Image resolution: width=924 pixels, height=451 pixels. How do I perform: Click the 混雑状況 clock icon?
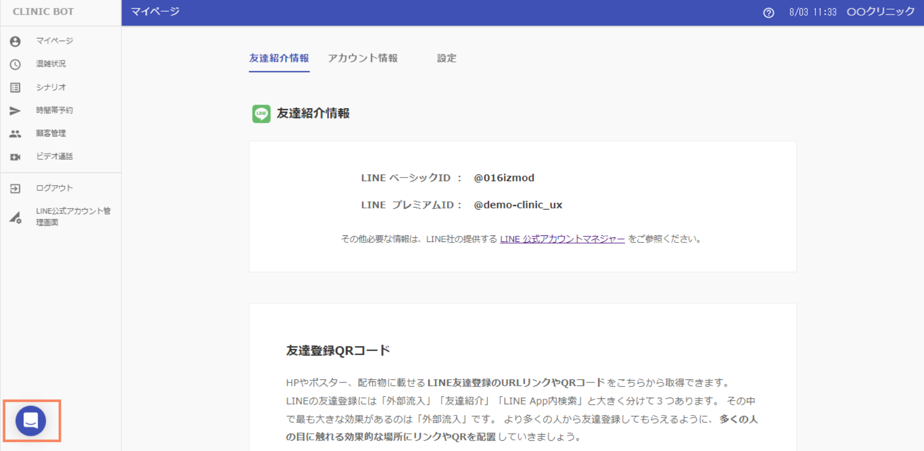(x=15, y=64)
